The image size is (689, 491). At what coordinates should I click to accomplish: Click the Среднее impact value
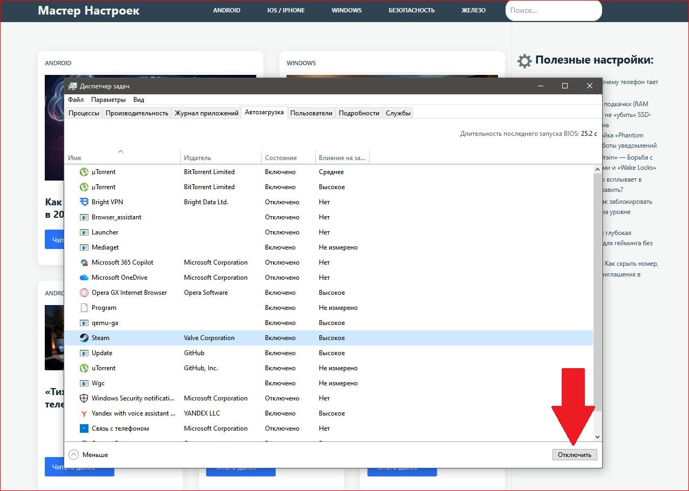[331, 172]
